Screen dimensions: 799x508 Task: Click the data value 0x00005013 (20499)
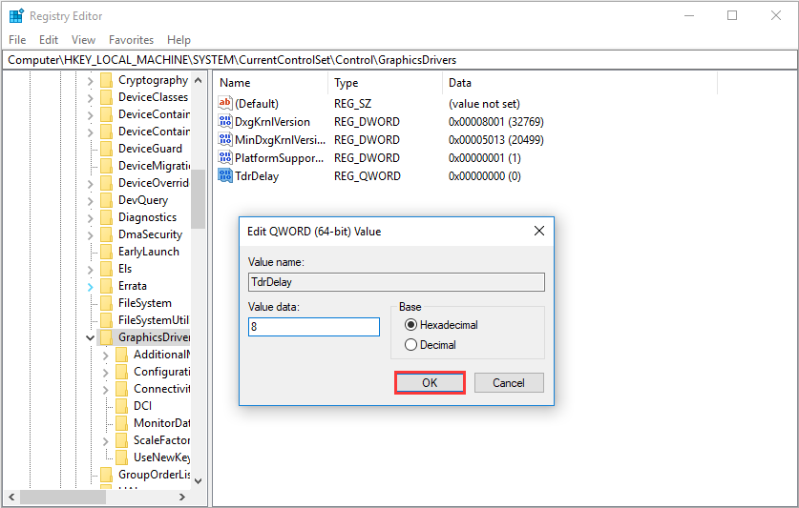coord(495,139)
